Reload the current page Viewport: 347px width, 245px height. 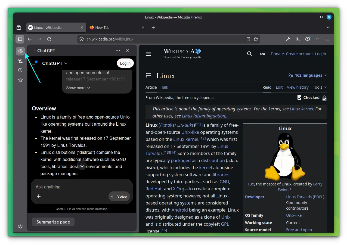tap(49, 39)
